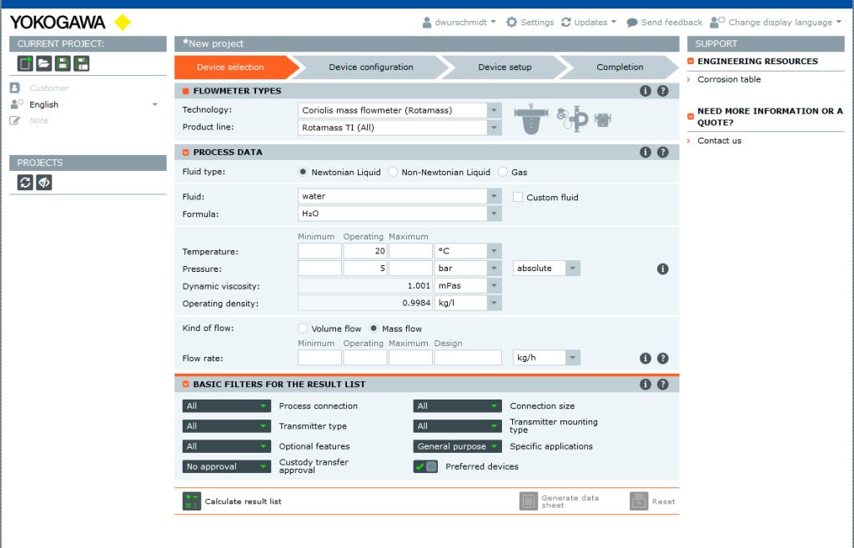Select the second flowmeter type icon
Image resolution: width=854 pixels, height=548 pixels.
click(x=572, y=118)
